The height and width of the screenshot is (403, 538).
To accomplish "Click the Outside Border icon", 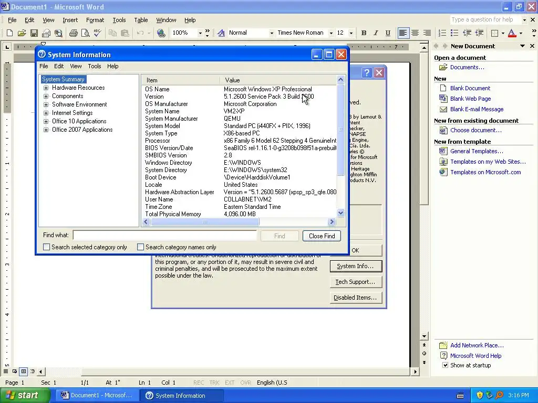I will [494, 33].
